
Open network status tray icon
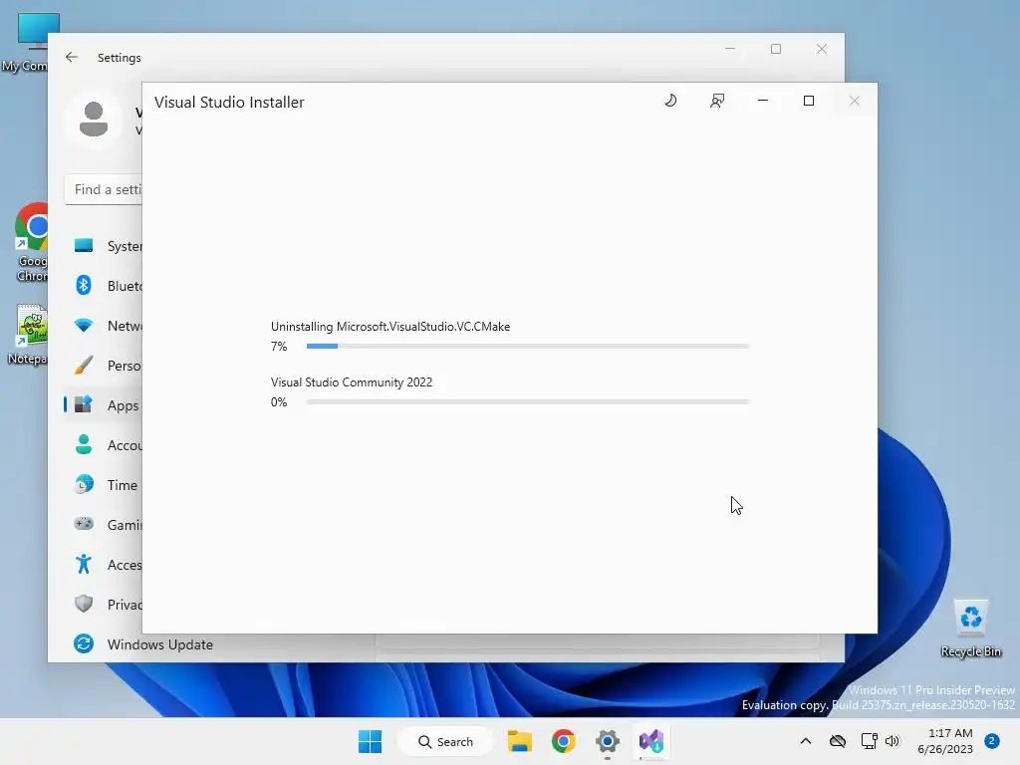pyautogui.click(x=869, y=741)
